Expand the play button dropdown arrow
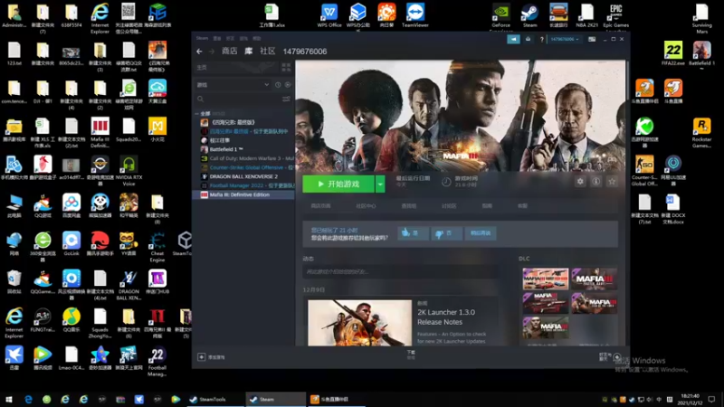The image size is (724, 407). point(380,185)
